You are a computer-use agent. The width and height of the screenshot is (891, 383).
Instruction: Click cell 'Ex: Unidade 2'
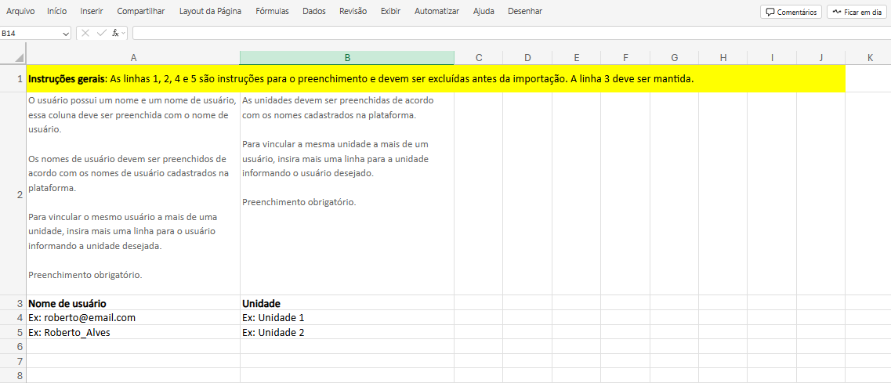(347, 332)
